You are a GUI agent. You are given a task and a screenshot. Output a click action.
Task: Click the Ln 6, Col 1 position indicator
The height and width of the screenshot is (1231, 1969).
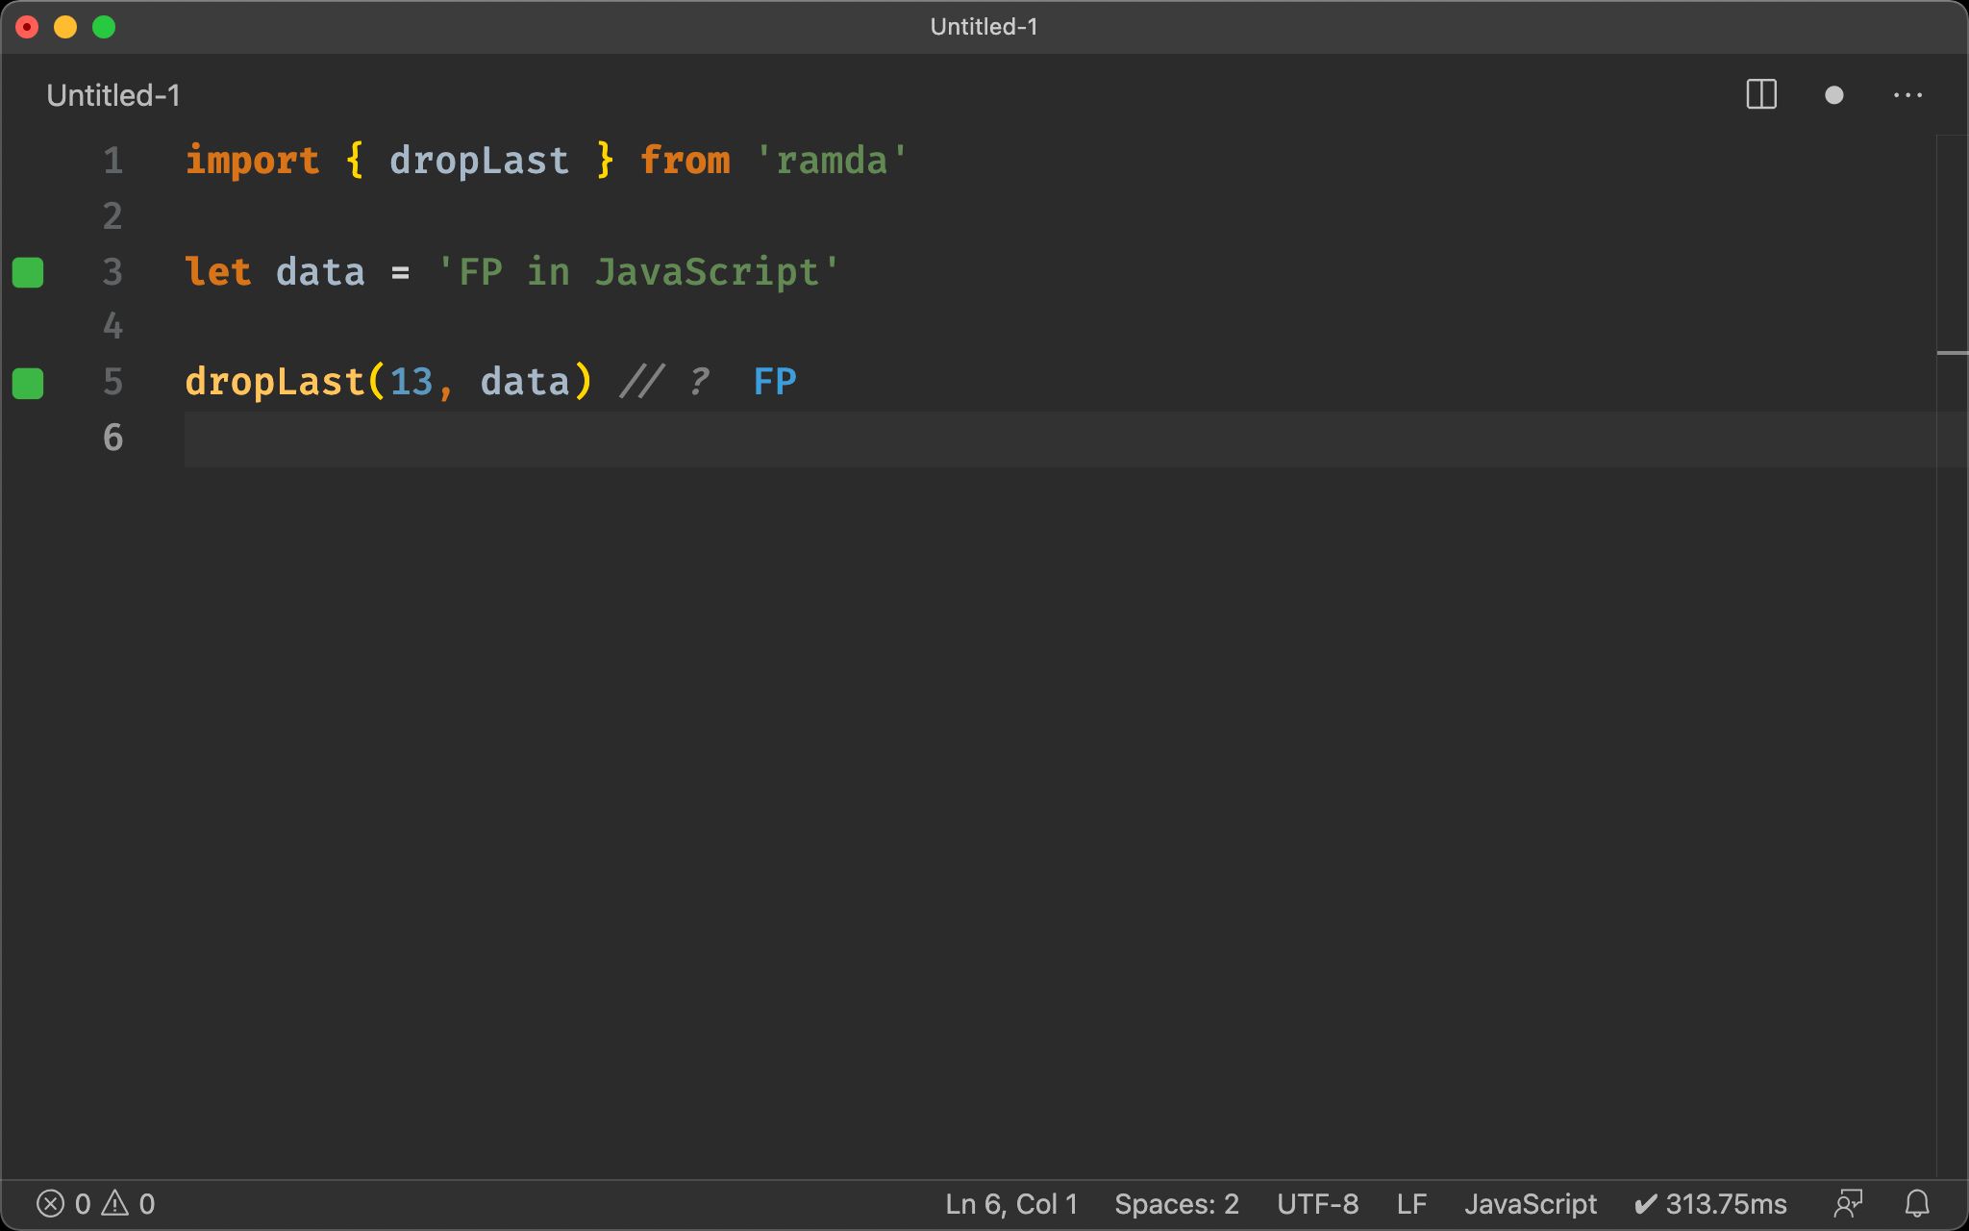(1011, 1204)
